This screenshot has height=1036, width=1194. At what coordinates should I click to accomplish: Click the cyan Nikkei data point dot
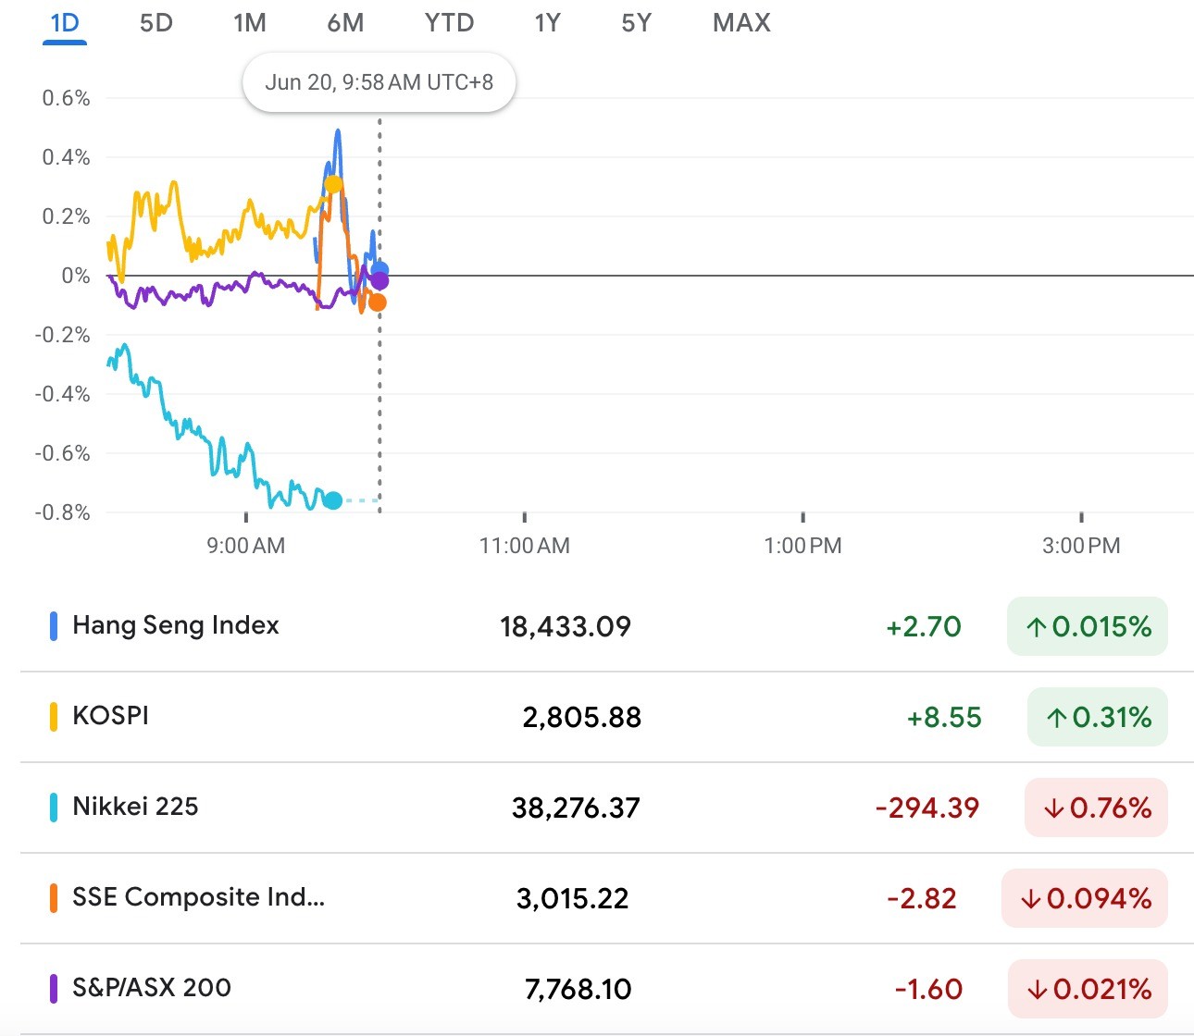(333, 500)
